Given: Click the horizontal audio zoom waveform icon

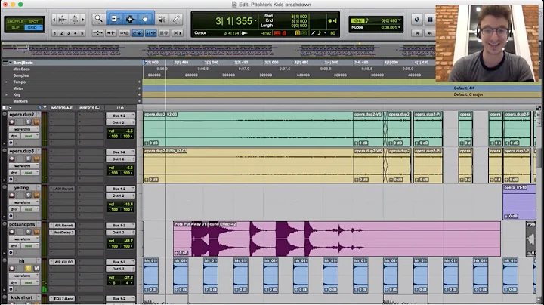Looking at the screenshot, I should pyautogui.click(x=63, y=20).
